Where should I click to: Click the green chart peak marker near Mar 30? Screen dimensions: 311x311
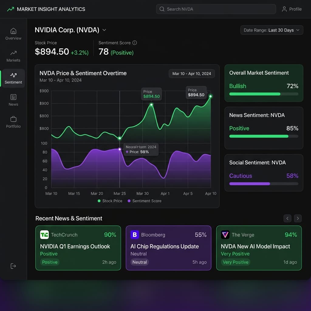click(151, 104)
